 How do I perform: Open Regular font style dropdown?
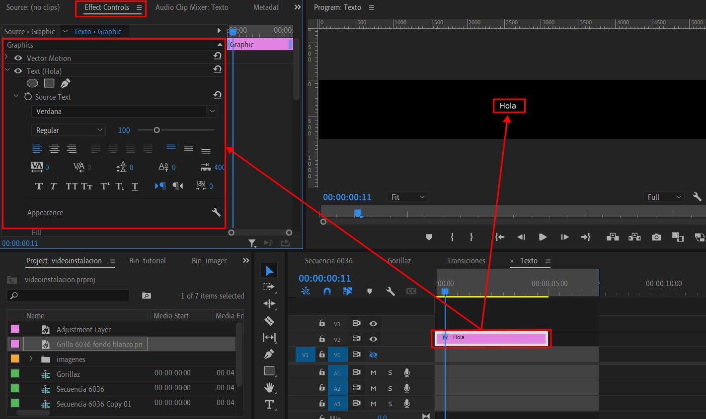(68, 130)
